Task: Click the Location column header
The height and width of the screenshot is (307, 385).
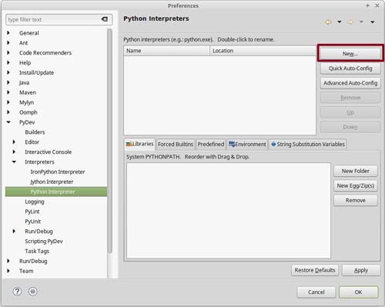Action: [x=263, y=51]
